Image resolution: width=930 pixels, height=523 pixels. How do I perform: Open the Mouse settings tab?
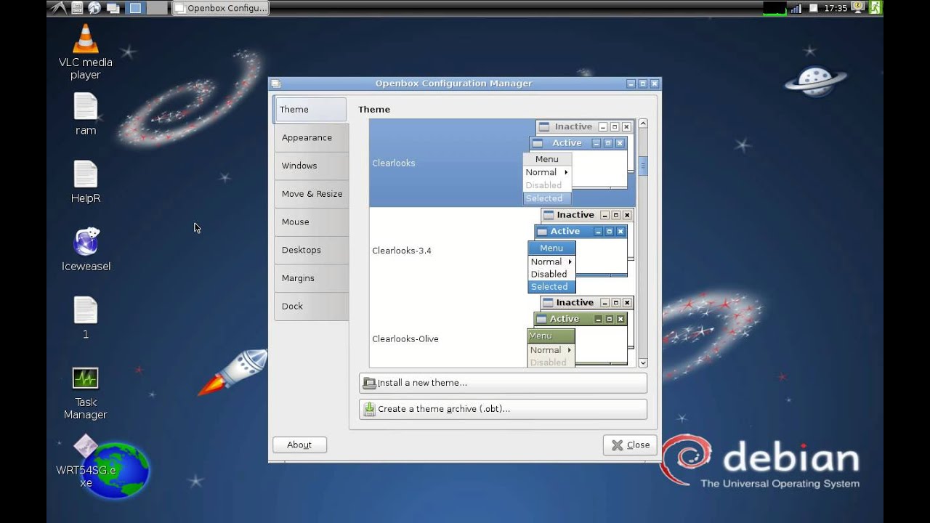pos(311,222)
